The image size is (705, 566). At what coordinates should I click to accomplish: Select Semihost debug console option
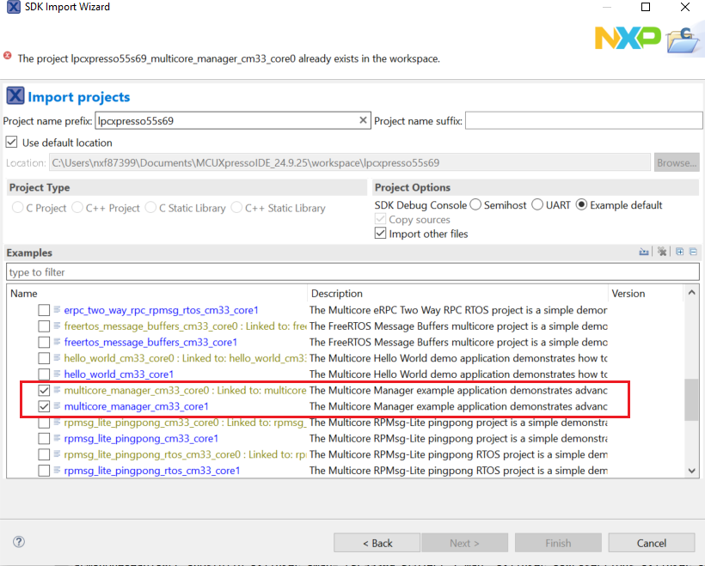pyautogui.click(x=475, y=204)
